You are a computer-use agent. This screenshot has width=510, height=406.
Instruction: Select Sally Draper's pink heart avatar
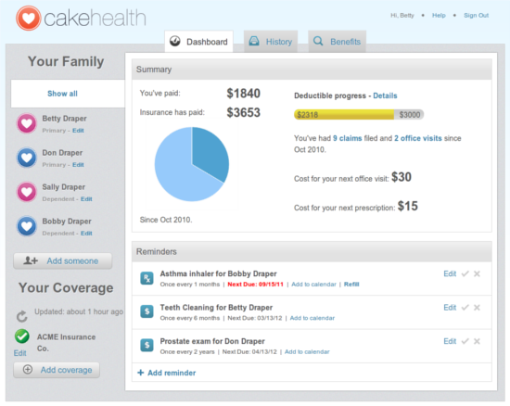click(27, 192)
